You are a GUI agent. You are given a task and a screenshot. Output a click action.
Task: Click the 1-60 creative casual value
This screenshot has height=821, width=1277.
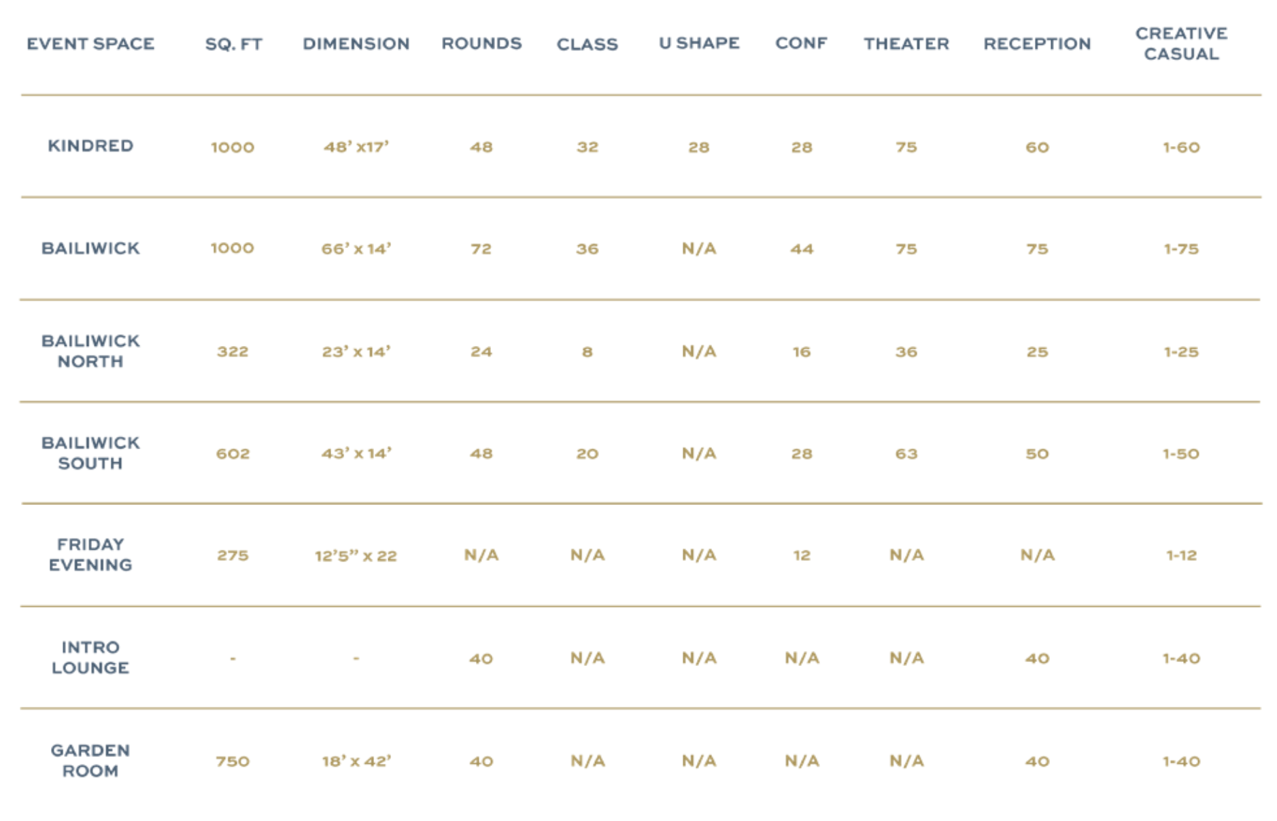[x=1181, y=147]
